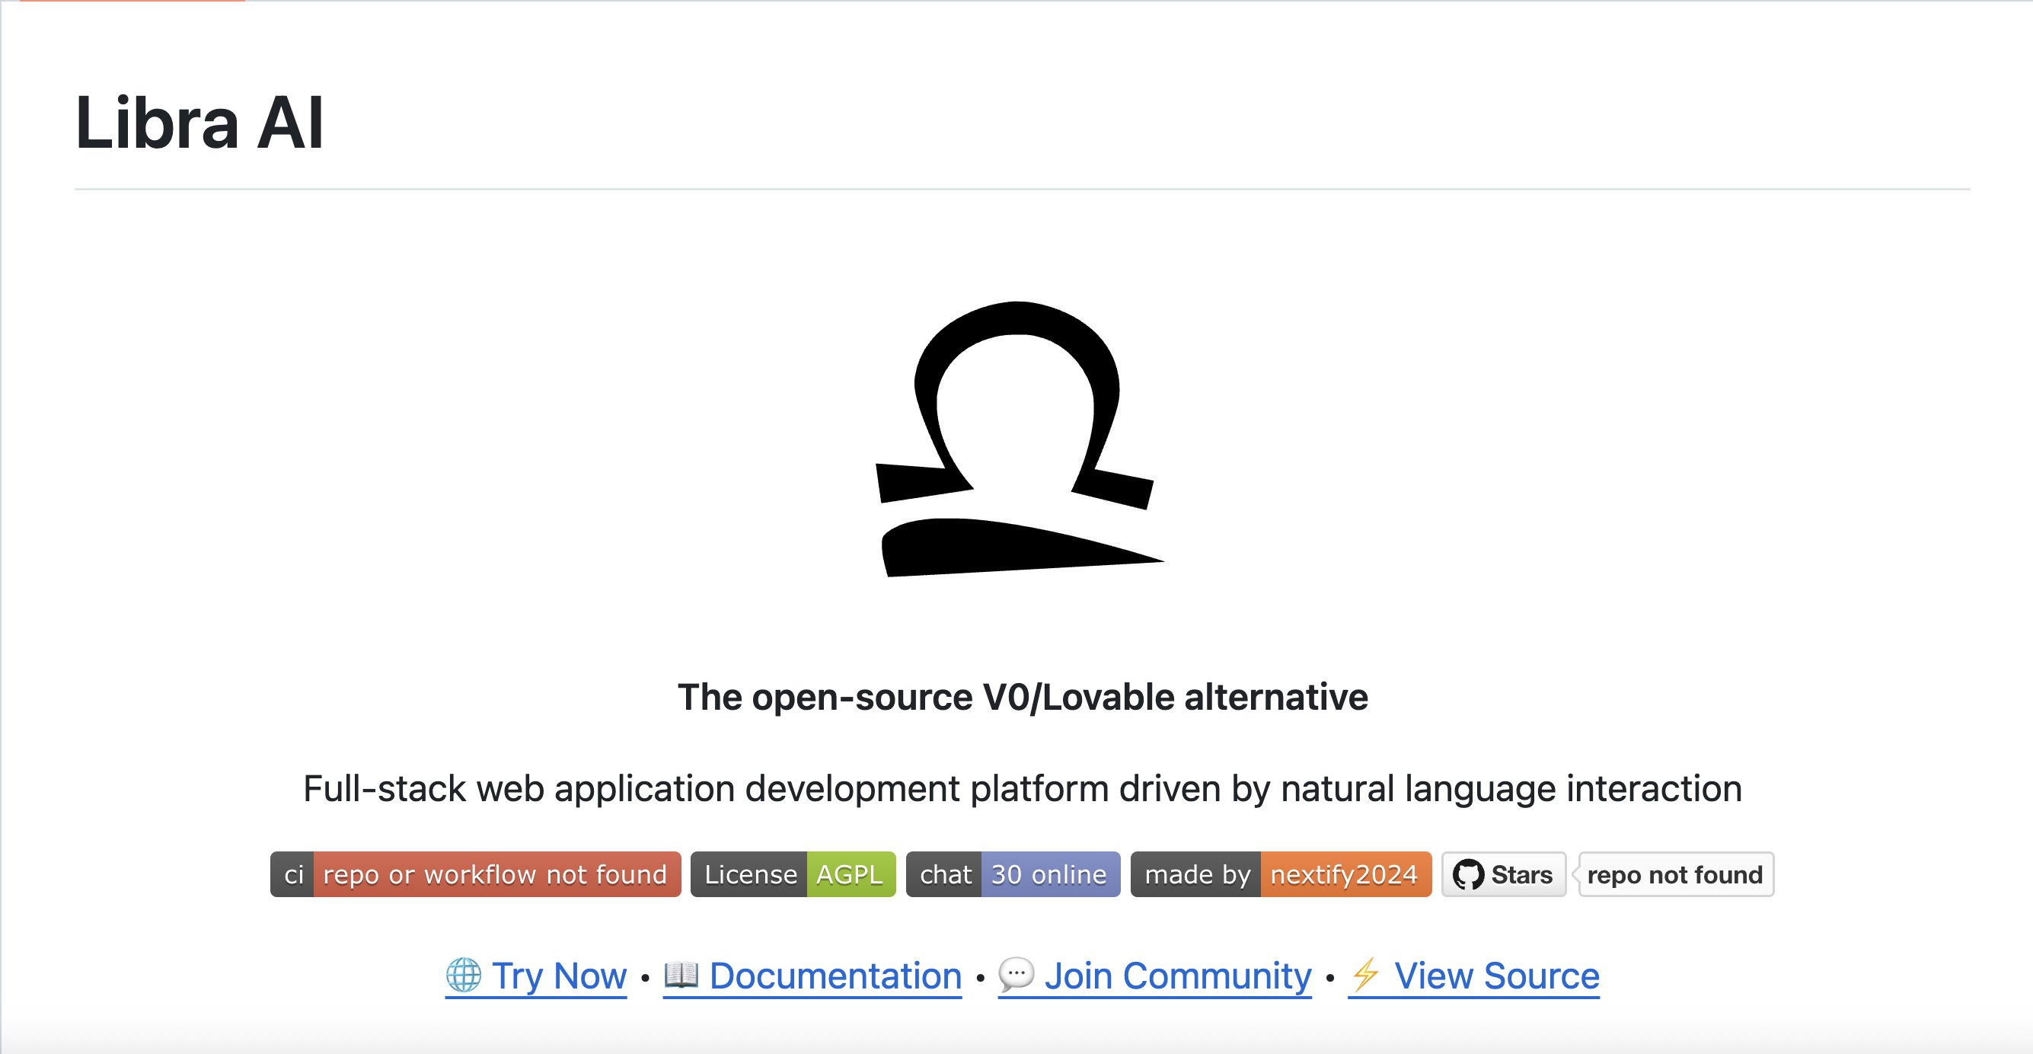Click the open book icon before Documentation
Viewport: 2033px width, 1054px height.
click(681, 975)
